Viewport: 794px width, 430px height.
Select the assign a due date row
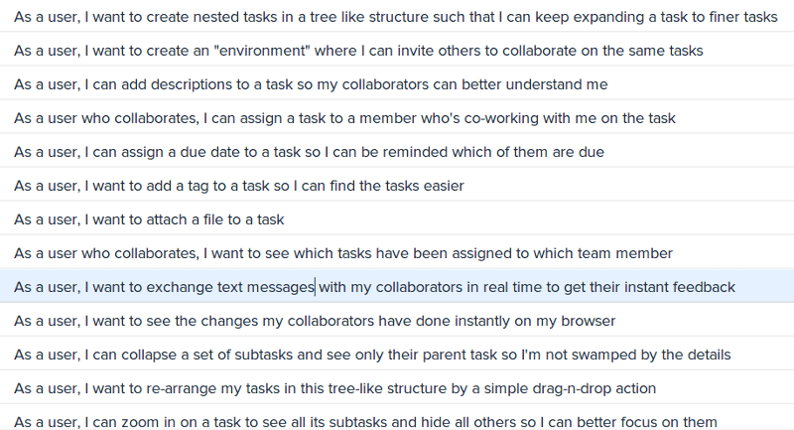pos(397,152)
